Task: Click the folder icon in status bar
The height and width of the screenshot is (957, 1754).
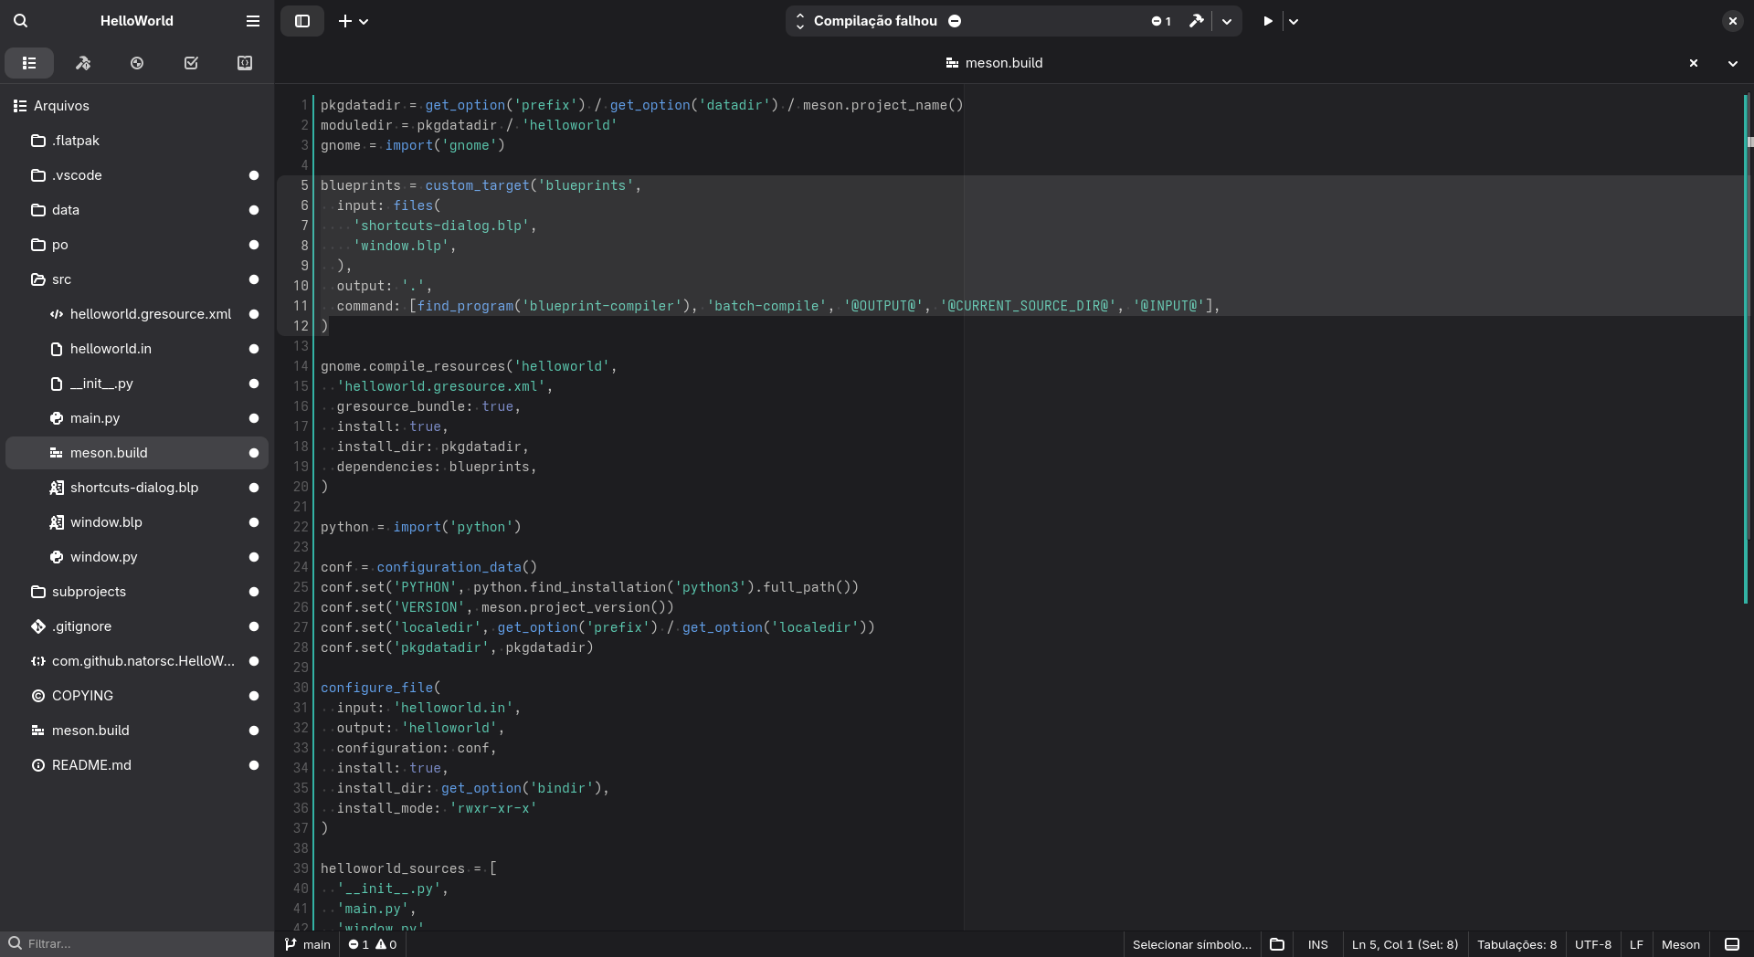Action: [x=1277, y=944]
